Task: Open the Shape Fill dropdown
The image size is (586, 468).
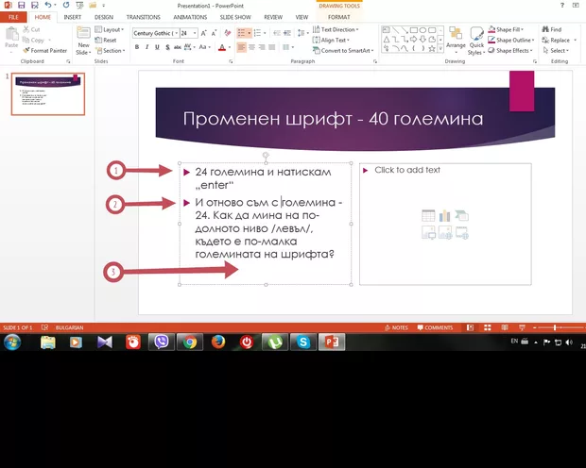Action: [506, 29]
